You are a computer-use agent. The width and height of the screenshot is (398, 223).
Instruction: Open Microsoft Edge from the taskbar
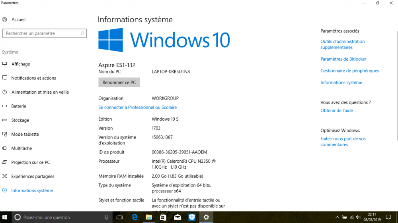coord(135,217)
